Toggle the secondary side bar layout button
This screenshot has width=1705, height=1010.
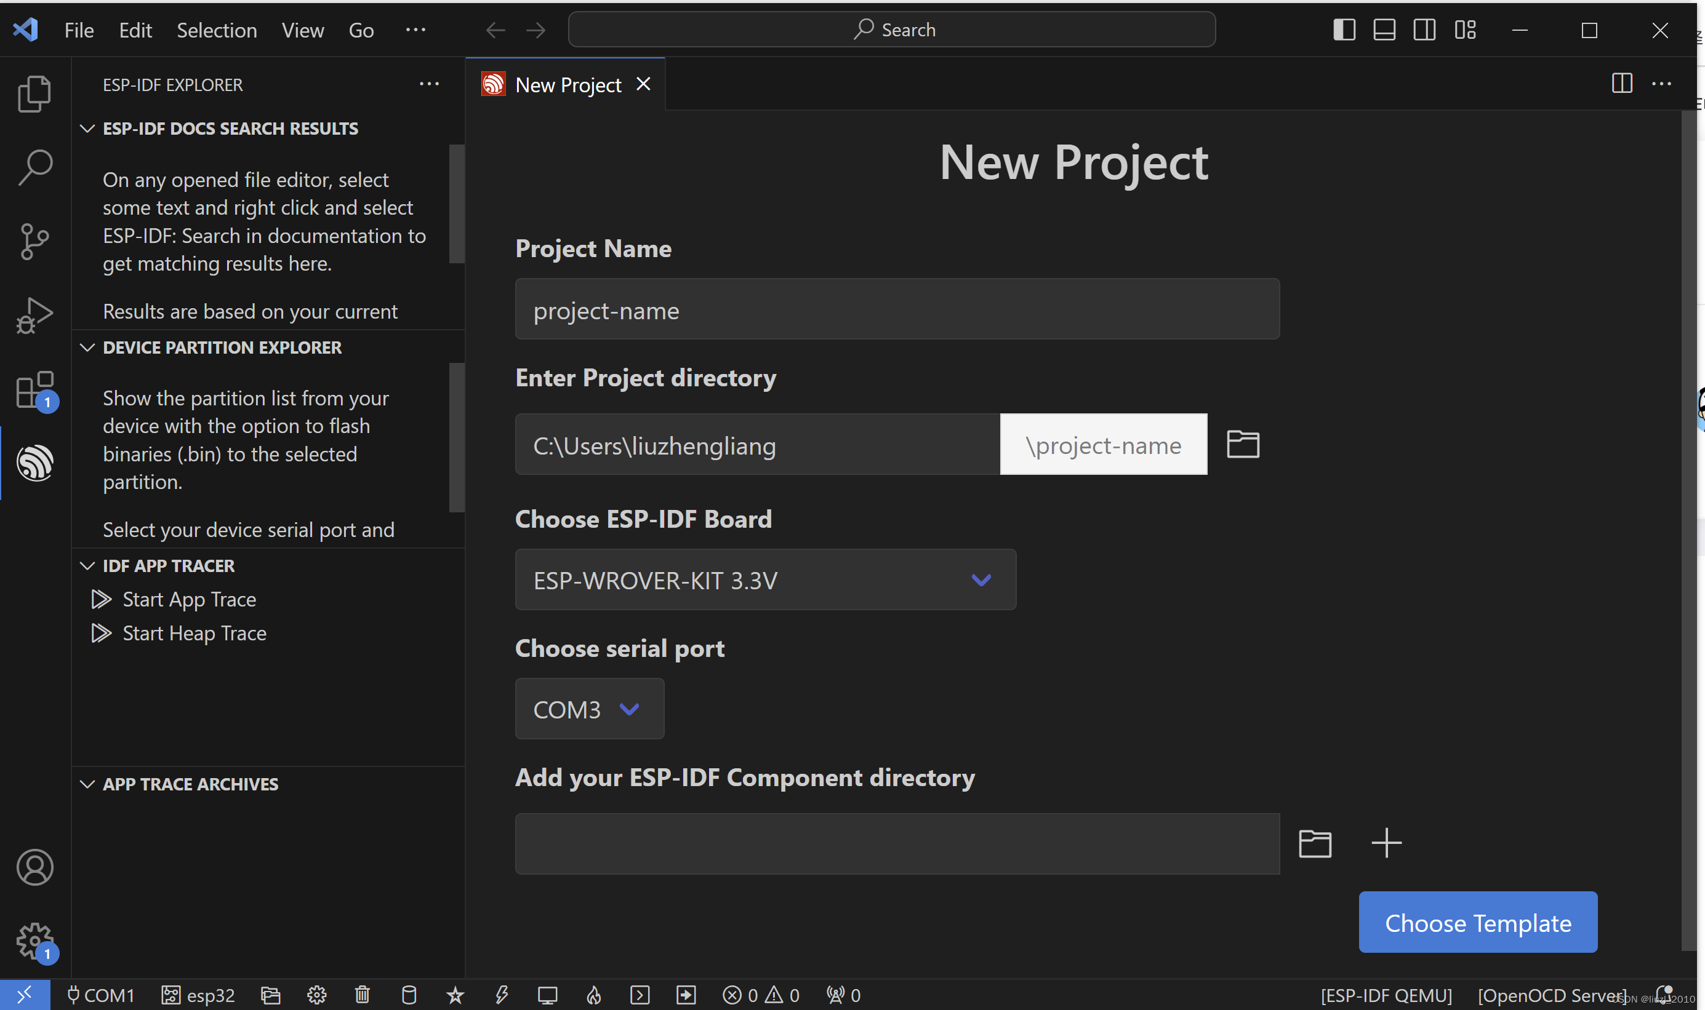[1424, 30]
